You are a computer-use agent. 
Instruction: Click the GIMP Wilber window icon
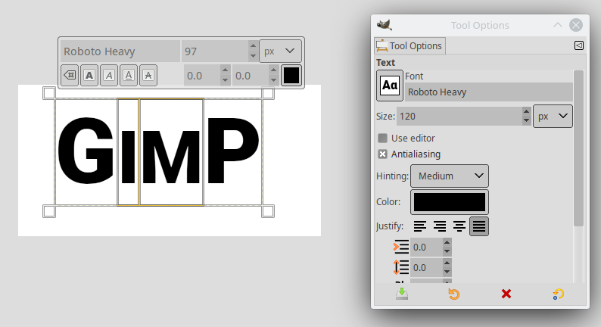coord(384,25)
